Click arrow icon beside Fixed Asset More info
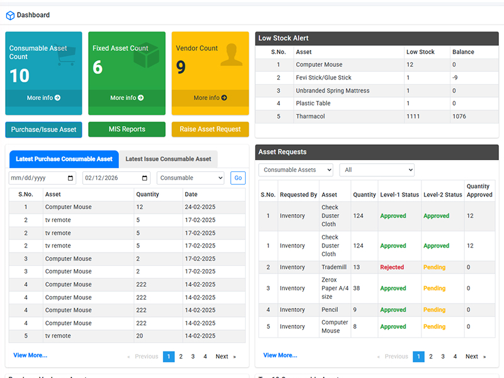 [140, 98]
